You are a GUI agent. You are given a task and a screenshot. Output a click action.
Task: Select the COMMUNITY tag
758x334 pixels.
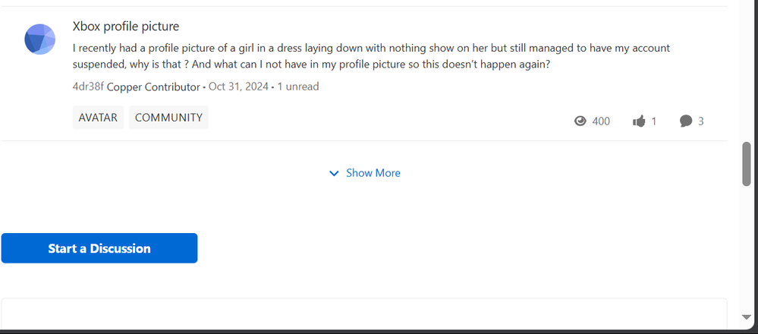(x=168, y=118)
